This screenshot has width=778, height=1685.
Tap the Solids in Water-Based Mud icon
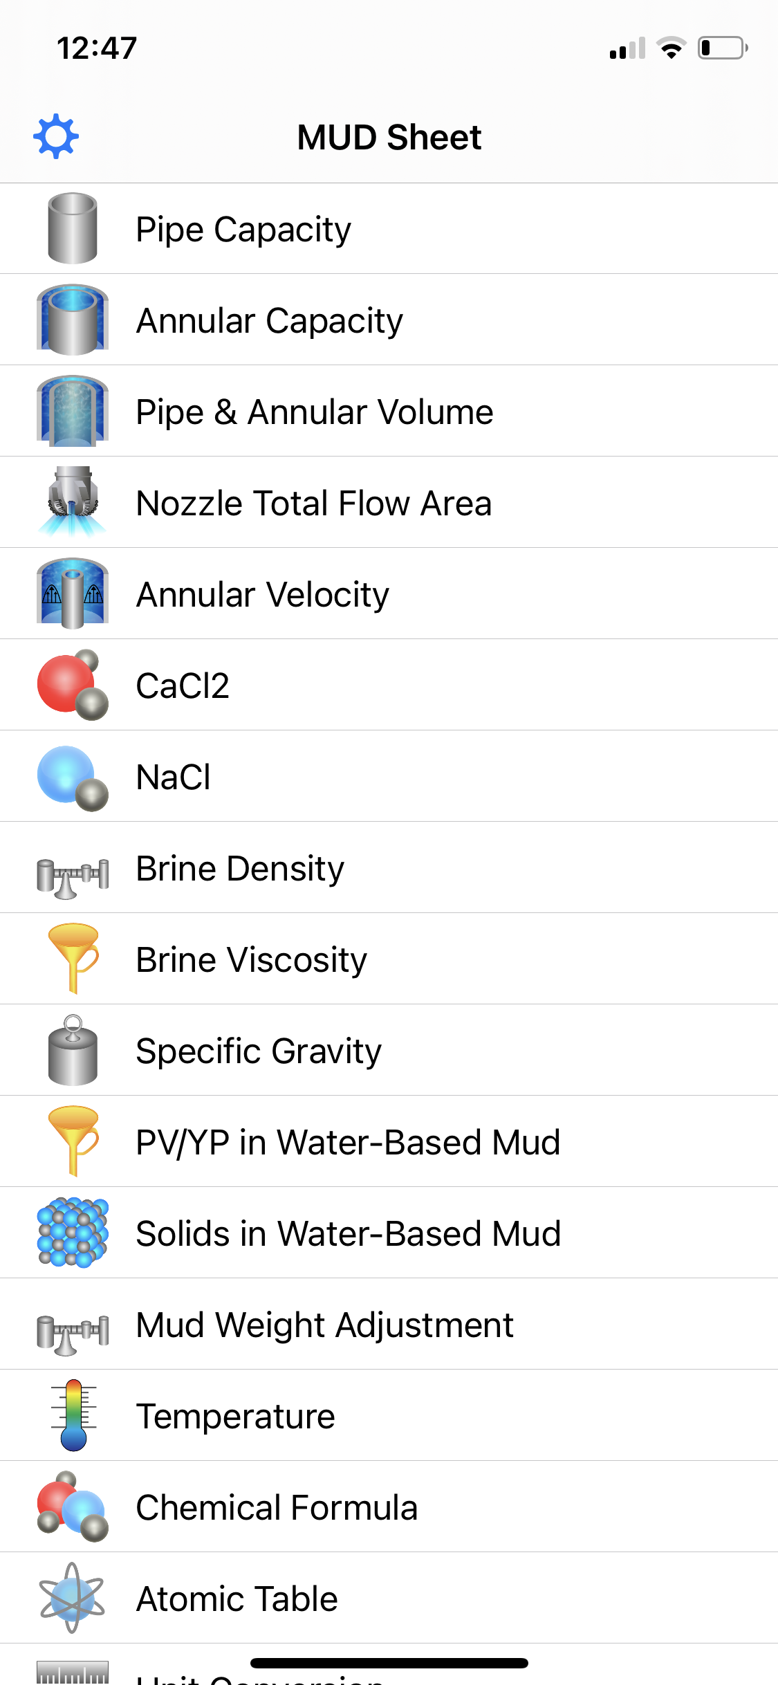tap(73, 1233)
